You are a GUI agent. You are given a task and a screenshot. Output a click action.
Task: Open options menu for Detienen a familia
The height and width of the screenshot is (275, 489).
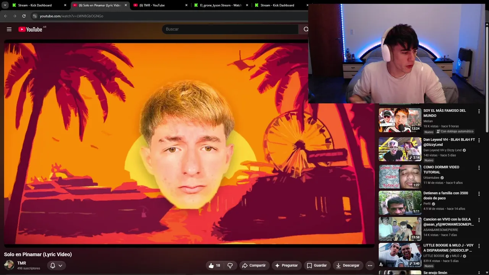(x=479, y=194)
